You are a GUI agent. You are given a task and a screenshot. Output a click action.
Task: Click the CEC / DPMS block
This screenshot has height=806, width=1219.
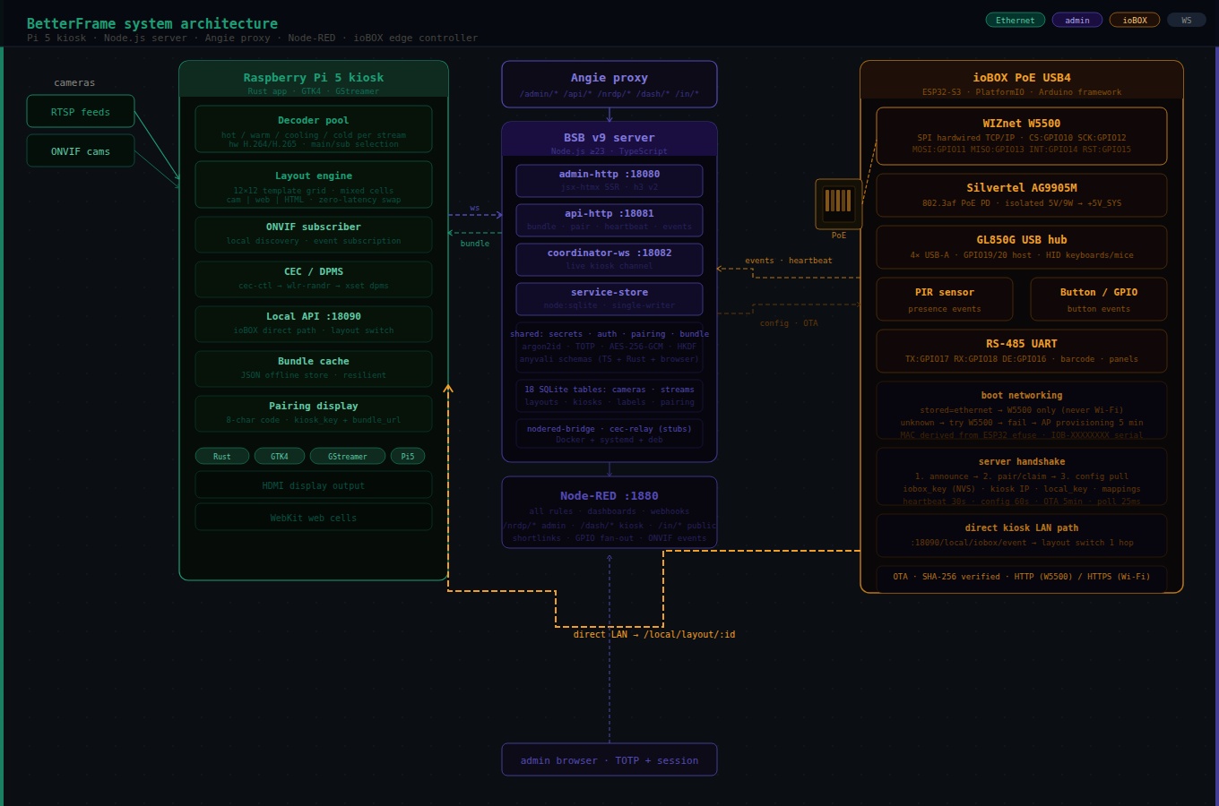314,279
